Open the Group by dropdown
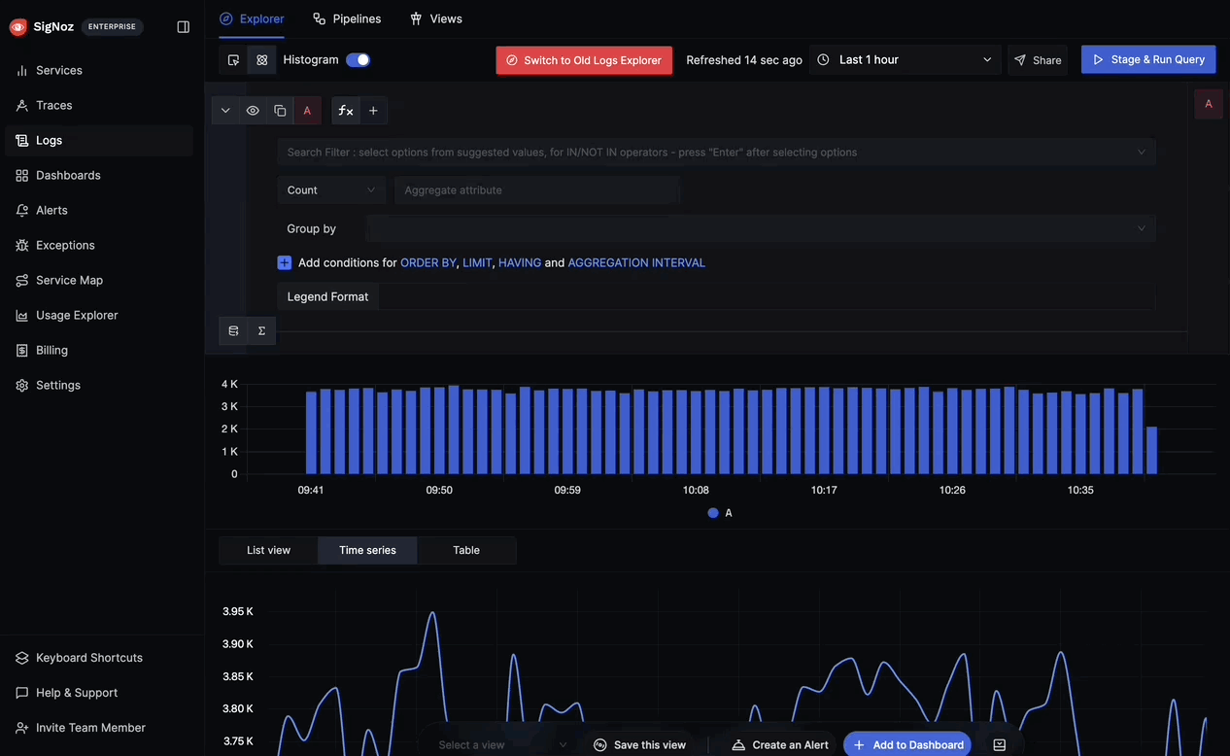The width and height of the screenshot is (1230, 756). point(761,228)
